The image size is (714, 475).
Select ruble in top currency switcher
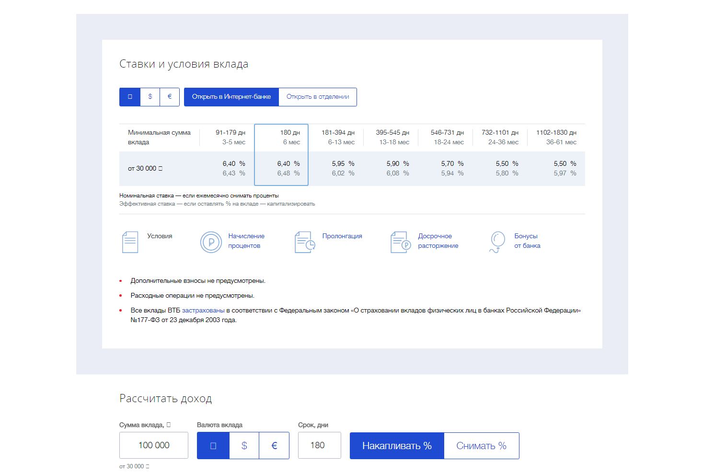click(129, 97)
